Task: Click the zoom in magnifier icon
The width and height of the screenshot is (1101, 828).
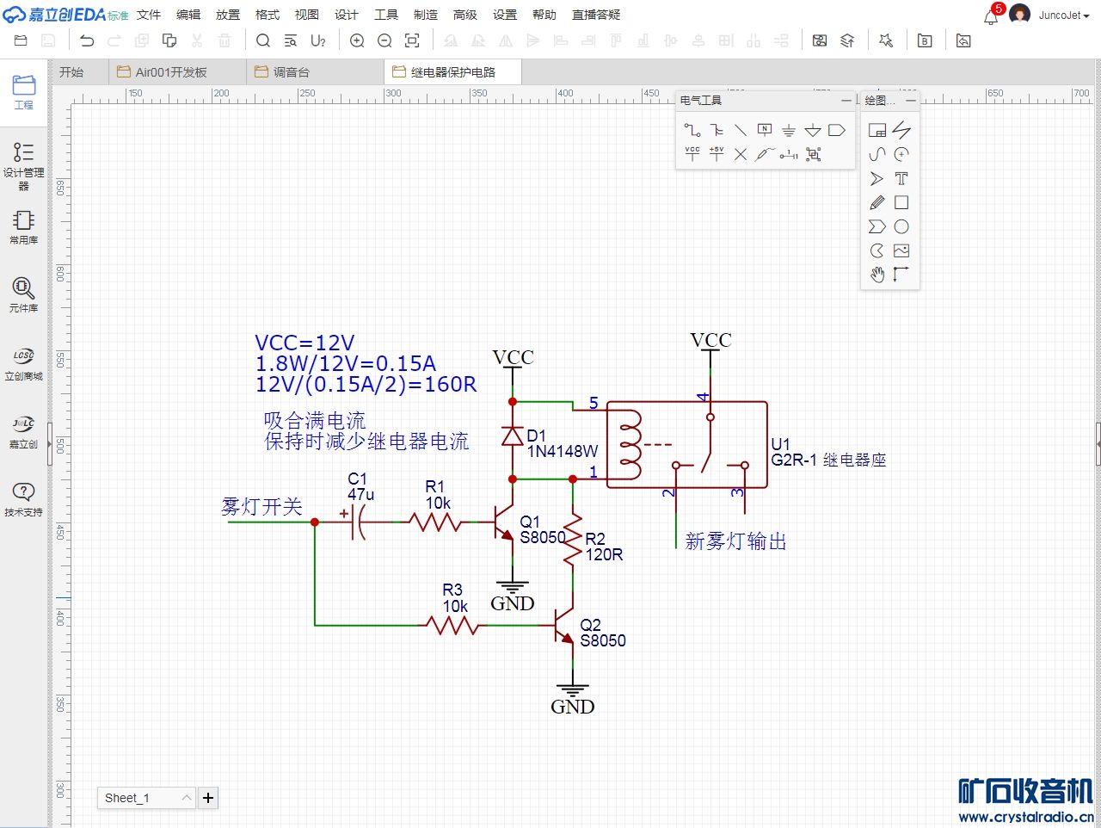Action: tap(357, 40)
